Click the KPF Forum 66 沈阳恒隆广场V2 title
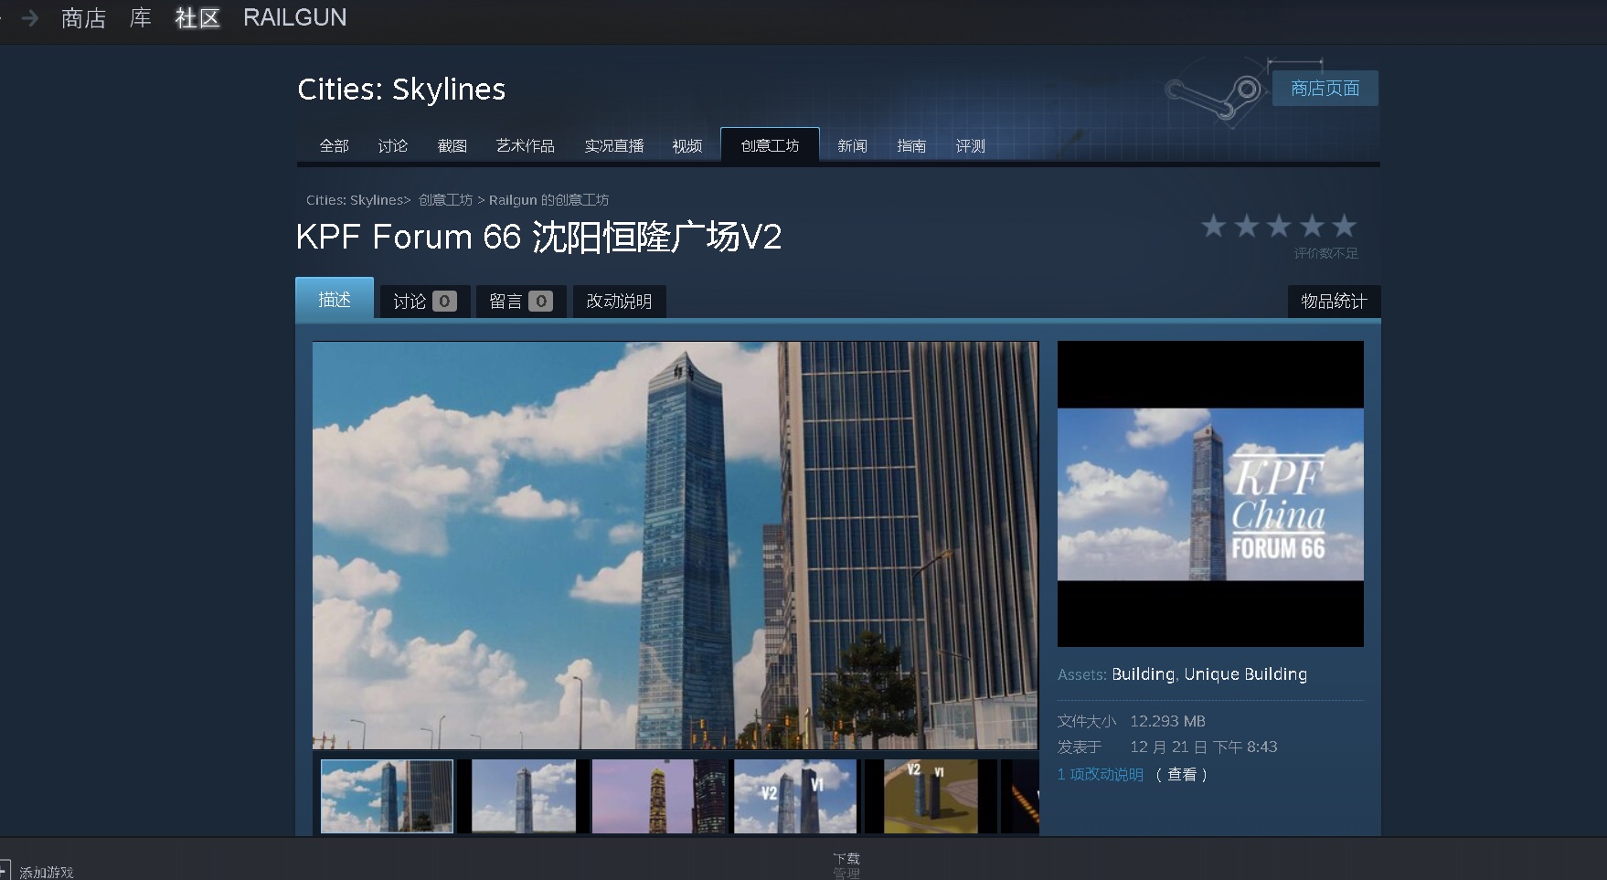This screenshot has height=880, width=1607. 539,238
